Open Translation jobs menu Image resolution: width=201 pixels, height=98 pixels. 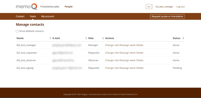(x=50, y=7)
